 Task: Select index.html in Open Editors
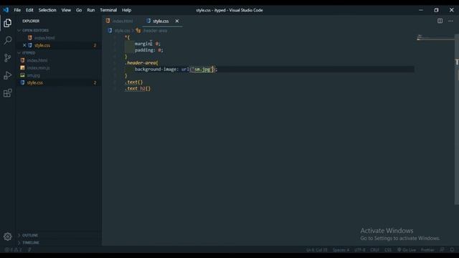point(44,38)
